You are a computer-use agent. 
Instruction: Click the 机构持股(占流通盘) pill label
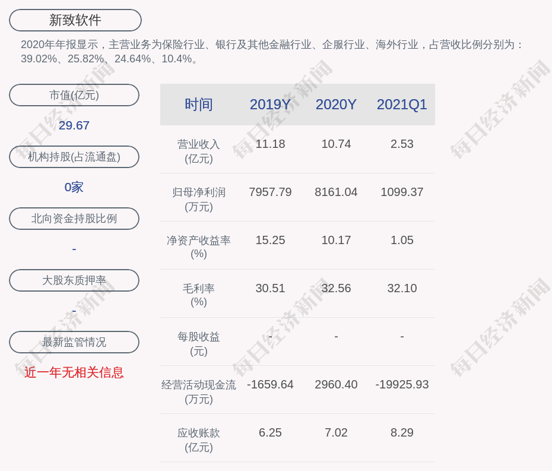74,157
